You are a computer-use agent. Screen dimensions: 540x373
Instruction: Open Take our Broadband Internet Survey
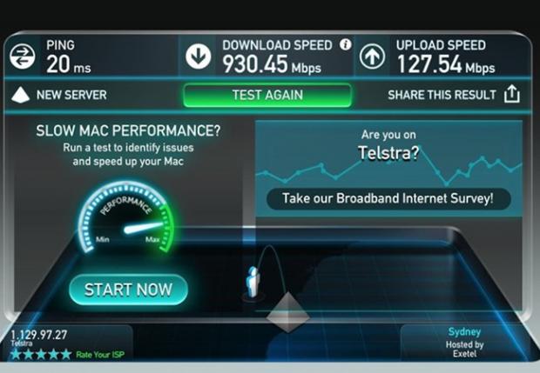point(388,198)
